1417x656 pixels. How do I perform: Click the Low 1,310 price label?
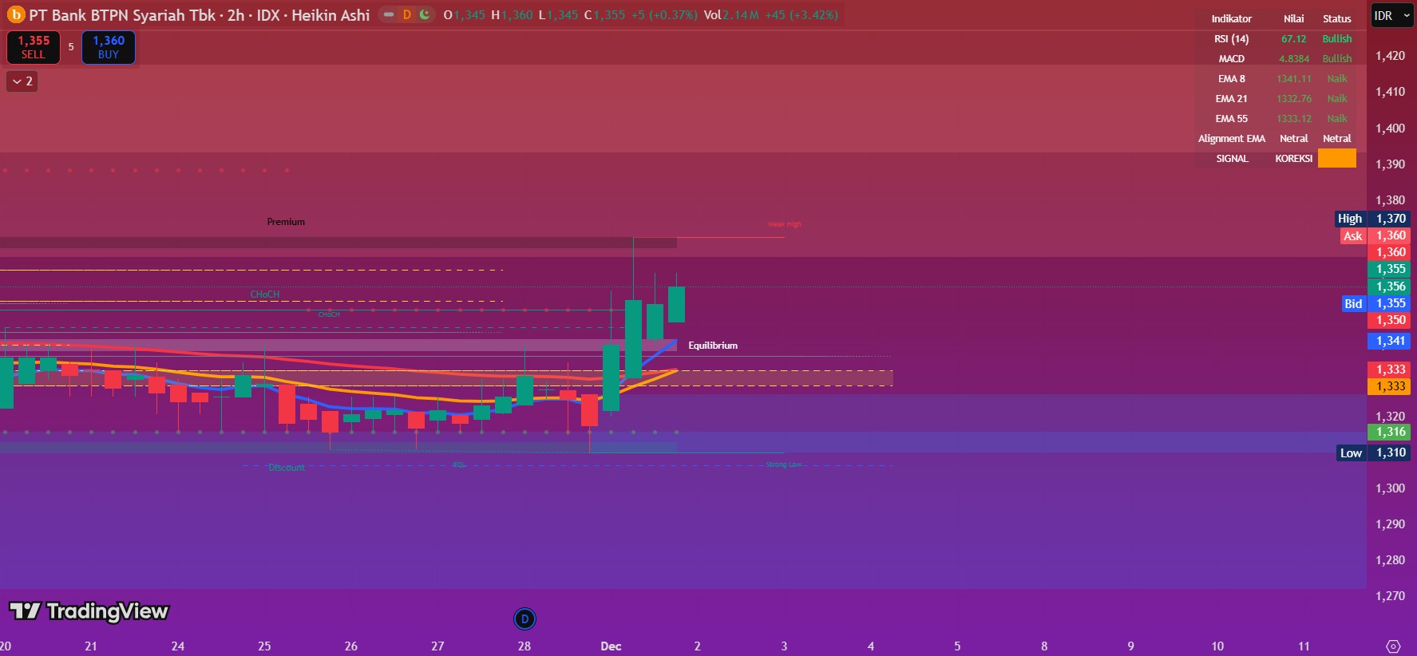[1374, 452]
